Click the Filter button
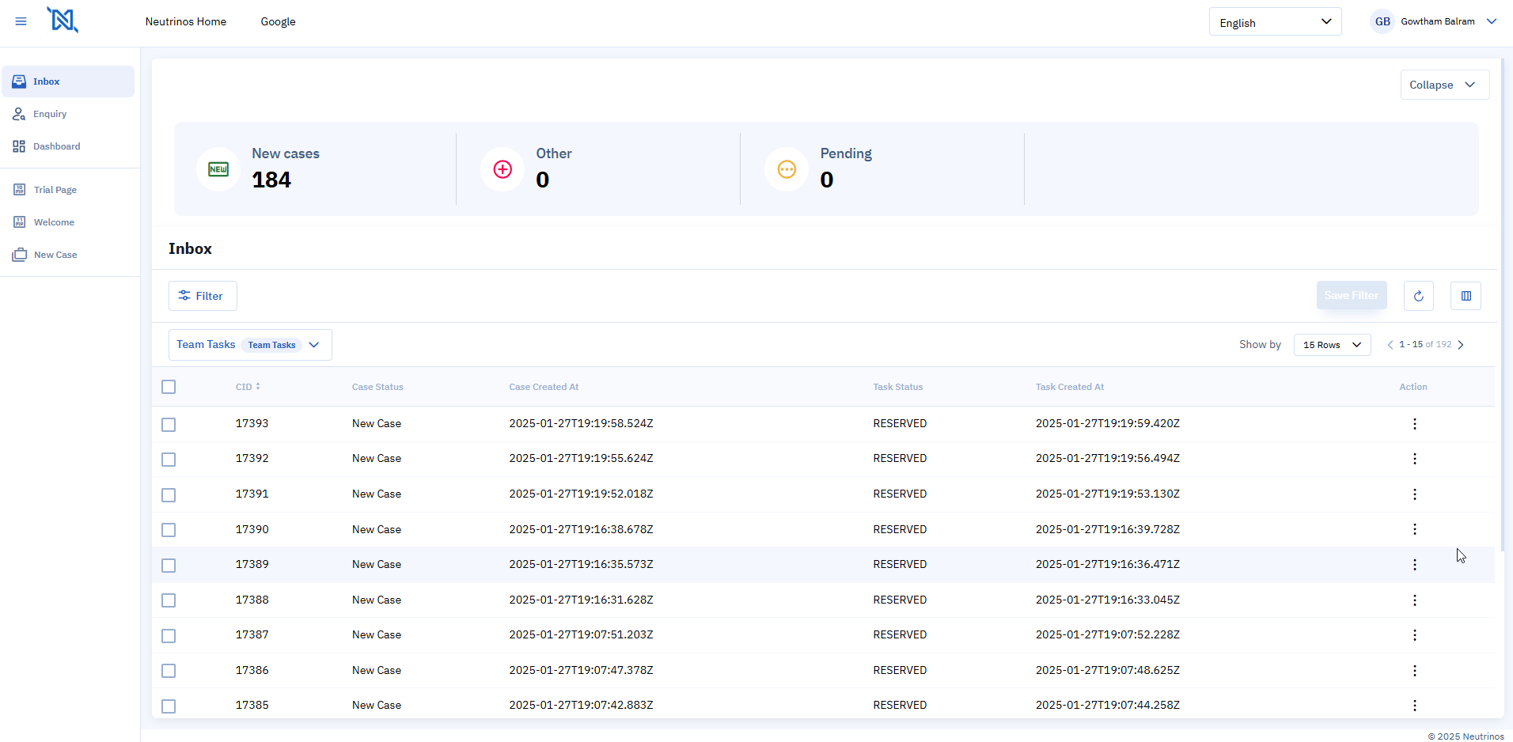 pyautogui.click(x=203, y=296)
